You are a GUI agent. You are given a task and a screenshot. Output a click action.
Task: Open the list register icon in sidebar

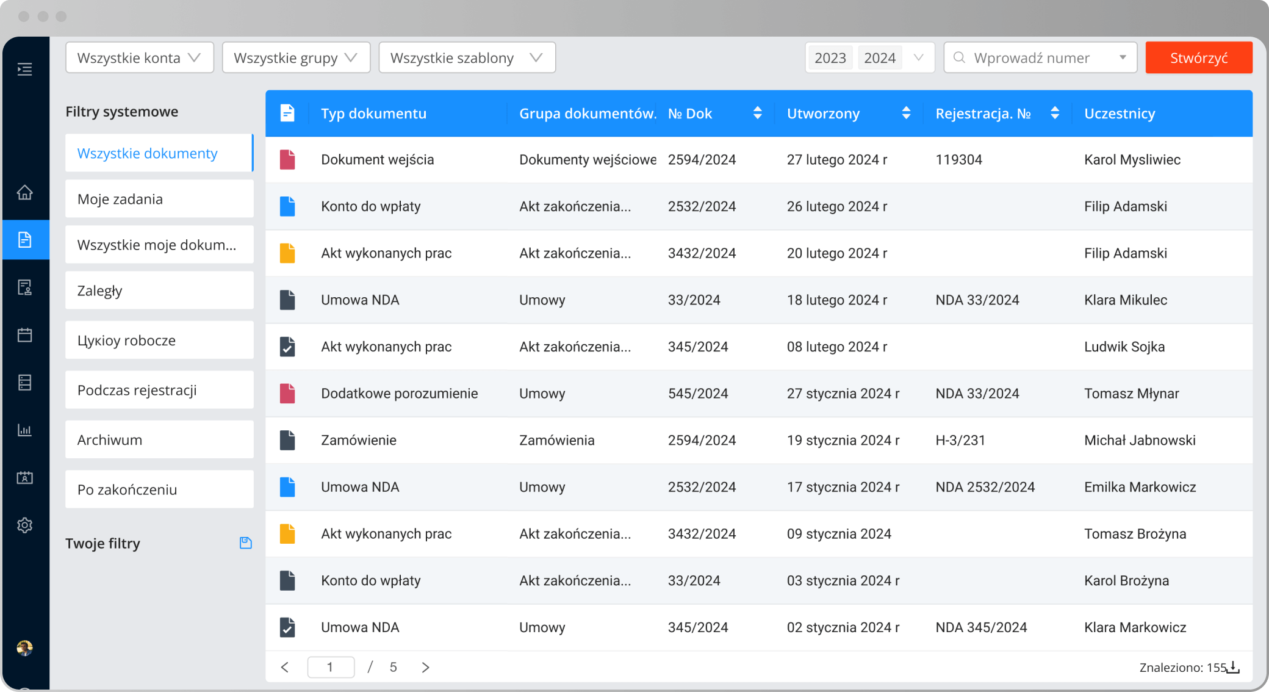(24, 383)
